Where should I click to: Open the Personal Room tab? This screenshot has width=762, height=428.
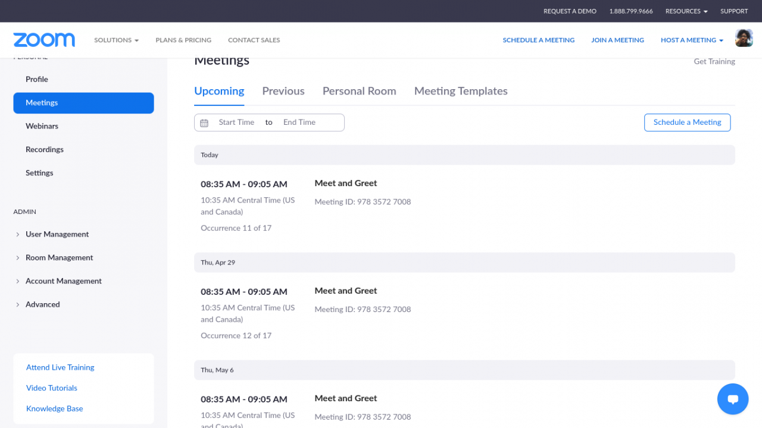coord(359,91)
